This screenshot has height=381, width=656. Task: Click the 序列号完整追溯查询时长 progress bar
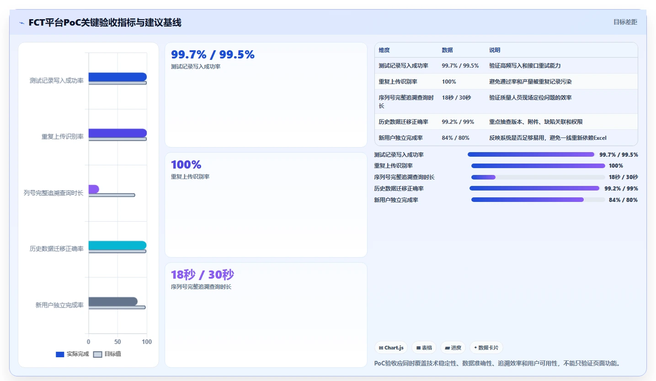pos(538,177)
